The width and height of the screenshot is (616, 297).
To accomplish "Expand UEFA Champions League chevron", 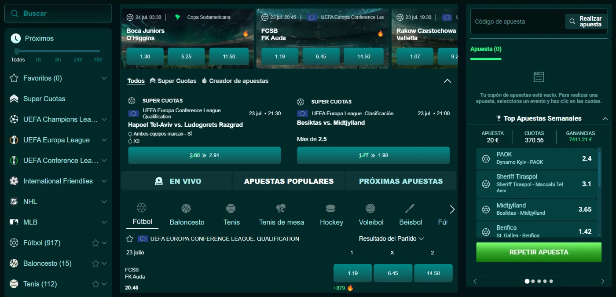I will (104, 119).
